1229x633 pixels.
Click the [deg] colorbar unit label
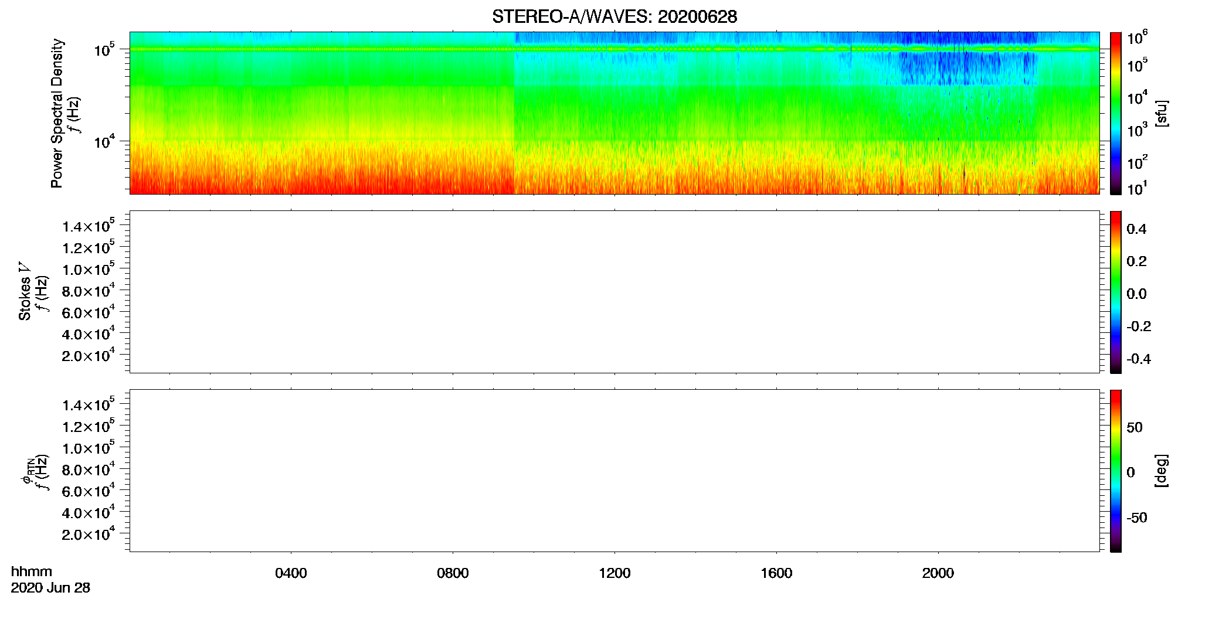tap(1162, 471)
